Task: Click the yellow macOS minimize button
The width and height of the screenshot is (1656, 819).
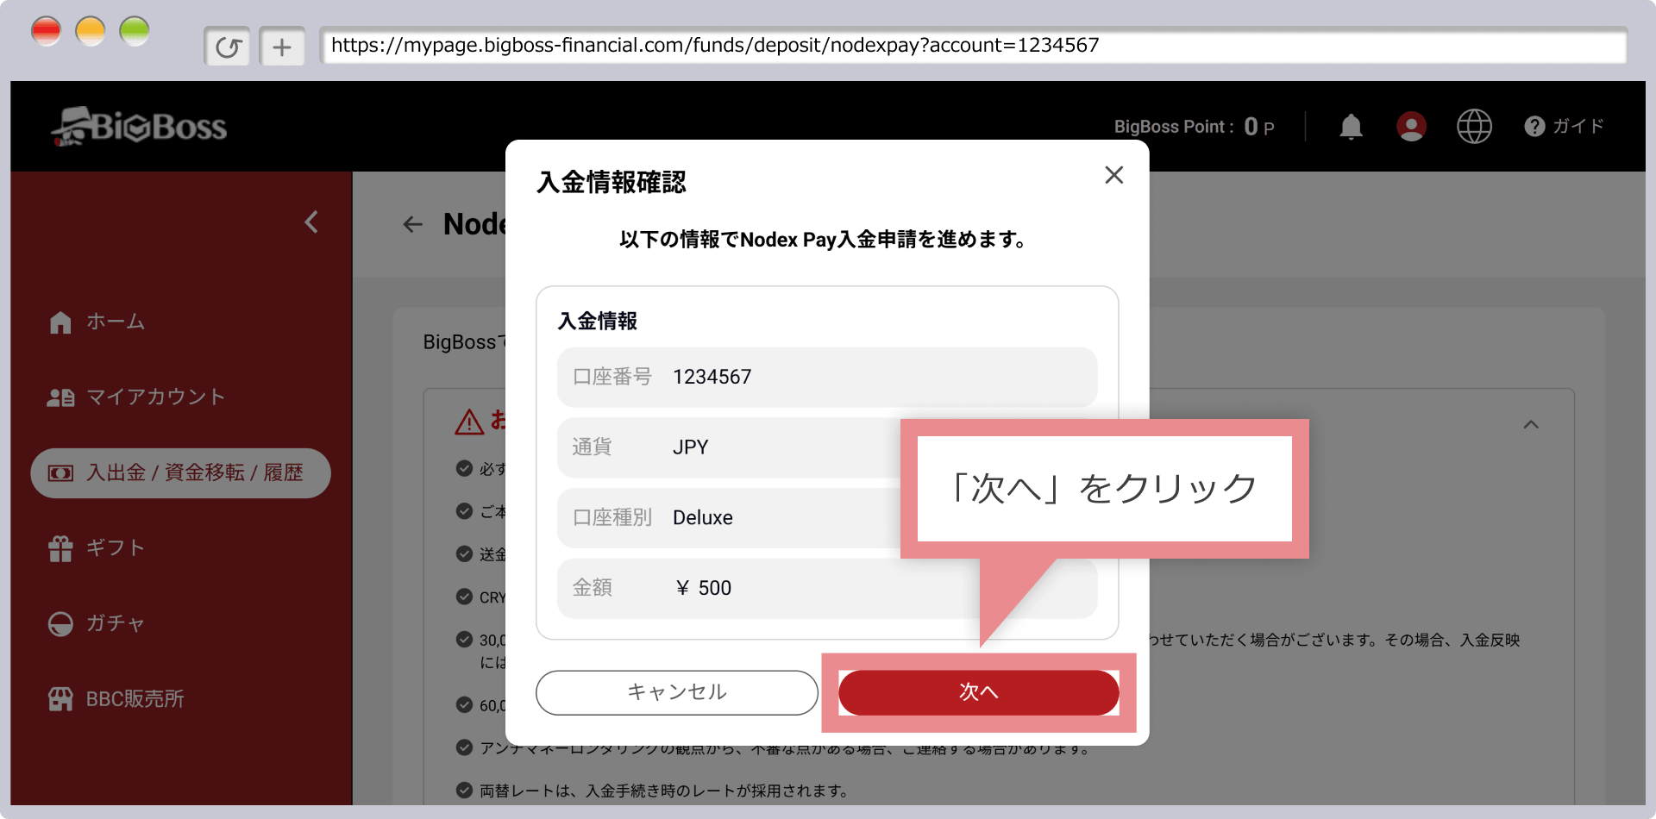Action: point(90,32)
